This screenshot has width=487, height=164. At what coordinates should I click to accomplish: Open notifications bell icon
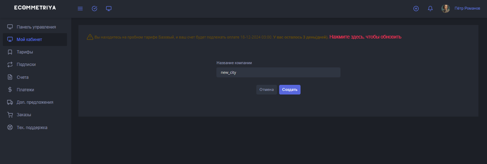[x=430, y=9]
